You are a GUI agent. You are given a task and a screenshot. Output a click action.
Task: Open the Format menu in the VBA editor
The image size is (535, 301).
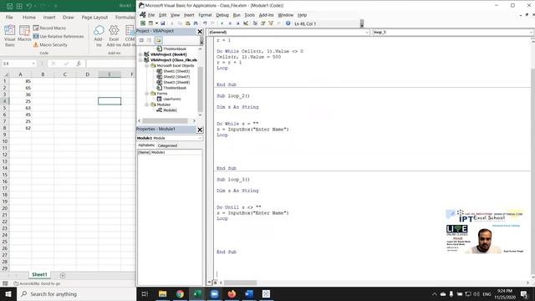pyautogui.click(x=205, y=15)
